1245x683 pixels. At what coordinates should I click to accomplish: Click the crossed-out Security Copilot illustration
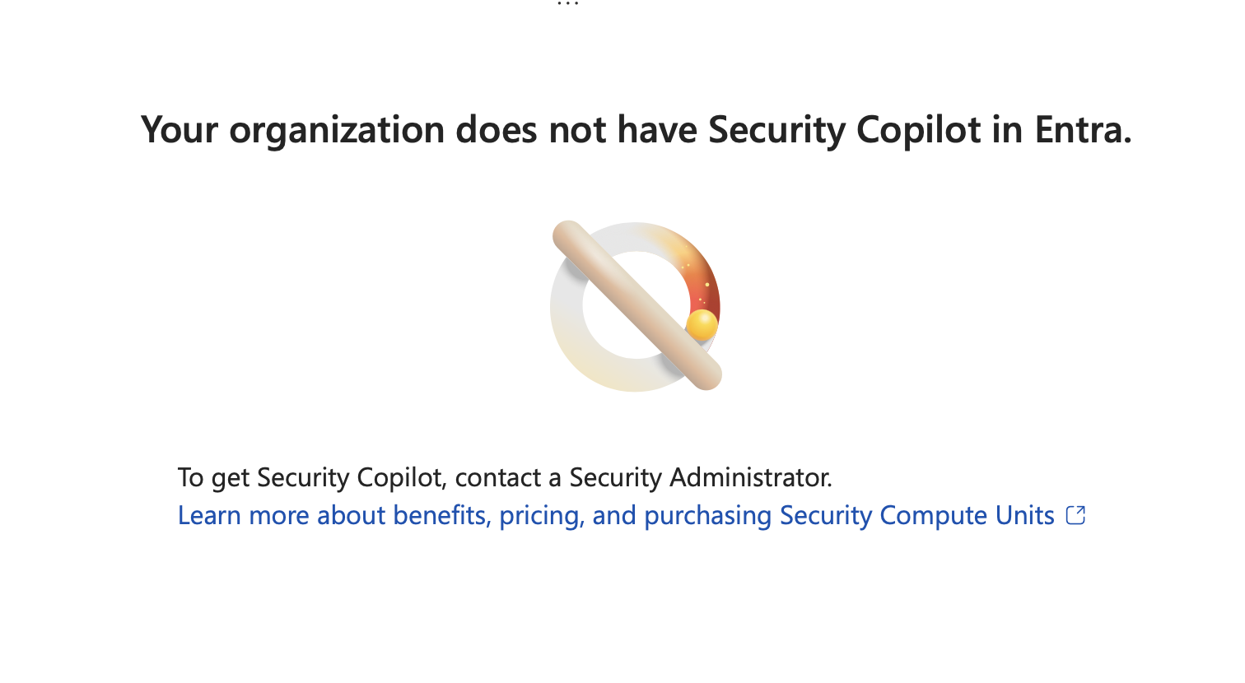point(636,305)
